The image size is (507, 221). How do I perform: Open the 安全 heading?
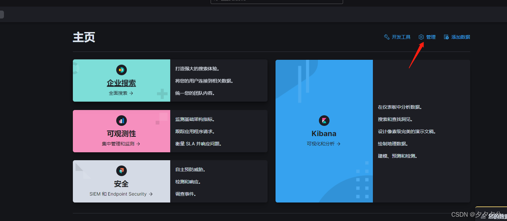click(121, 184)
